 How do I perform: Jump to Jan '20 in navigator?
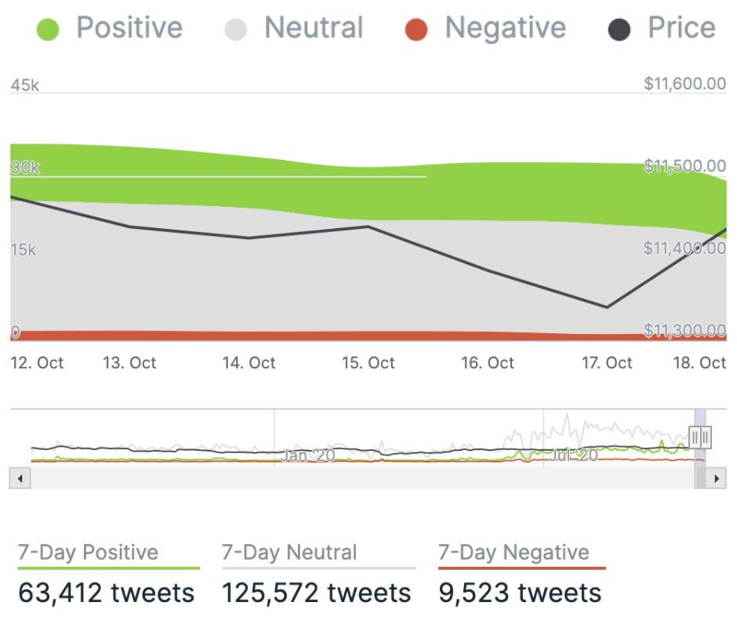pyautogui.click(x=307, y=455)
